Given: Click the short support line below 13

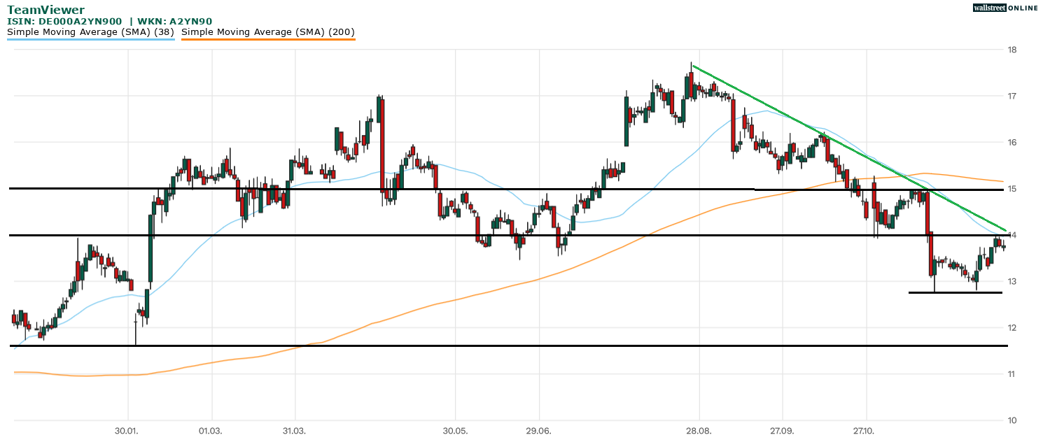Looking at the screenshot, I should pyautogui.click(x=955, y=292).
